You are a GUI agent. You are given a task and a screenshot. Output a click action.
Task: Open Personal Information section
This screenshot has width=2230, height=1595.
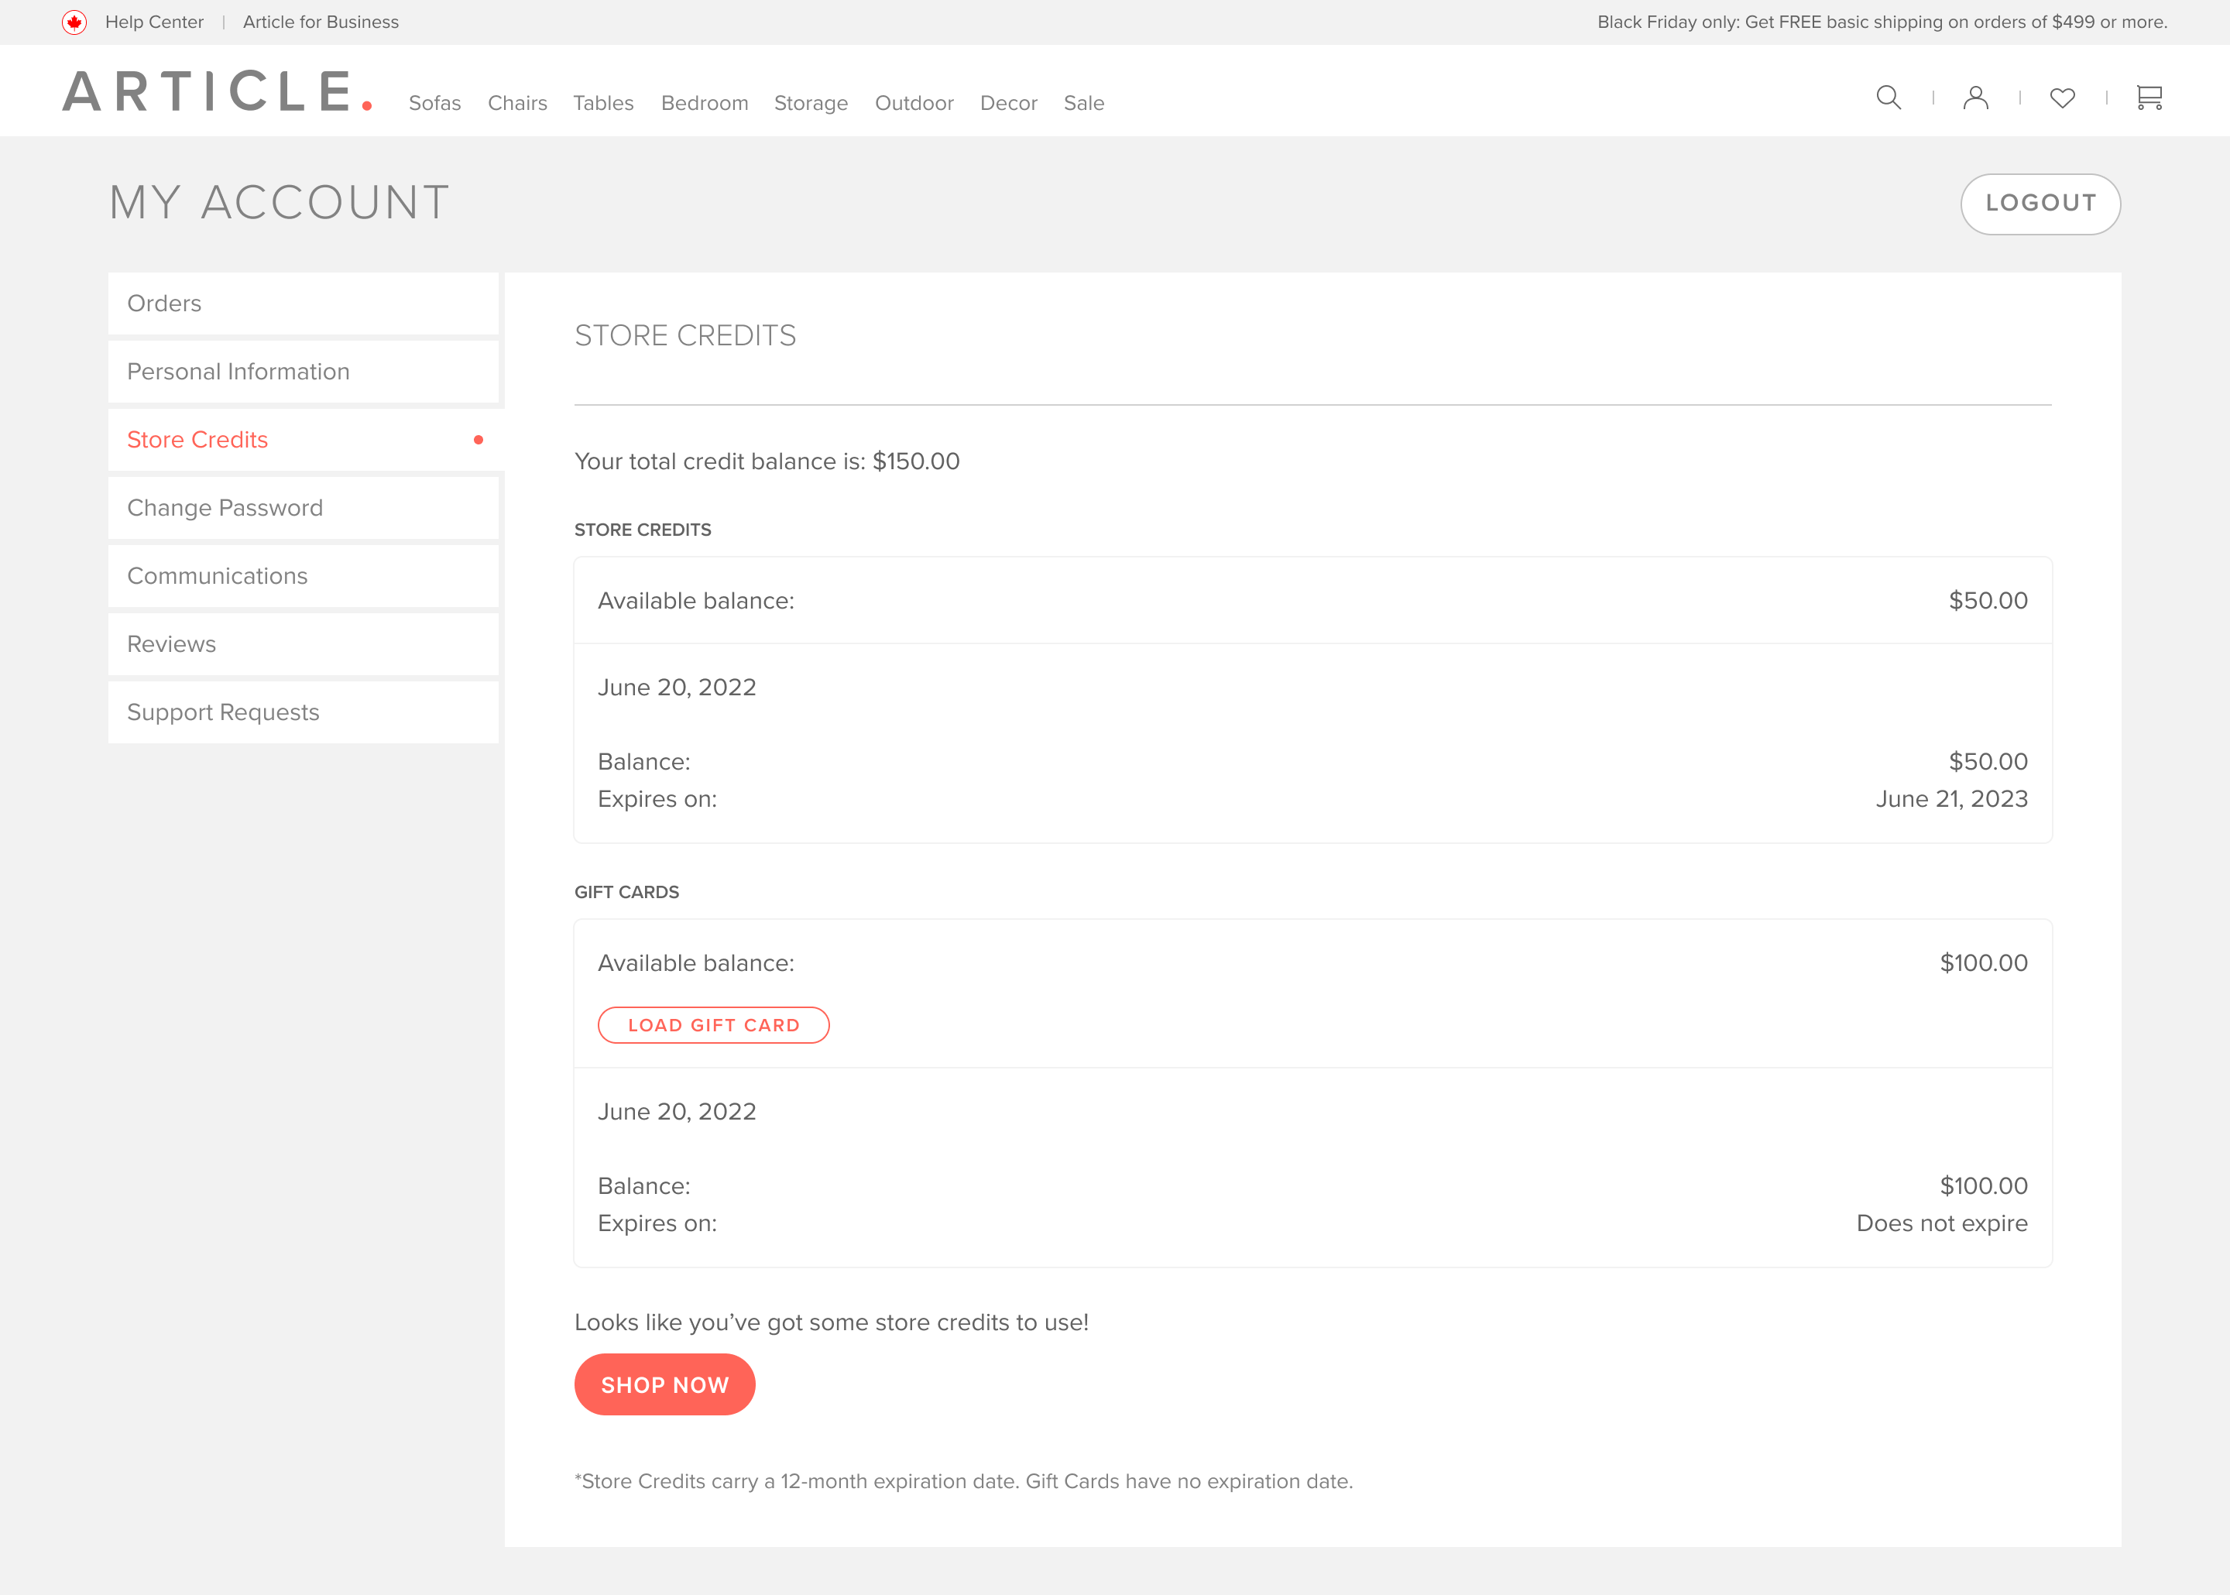point(304,371)
